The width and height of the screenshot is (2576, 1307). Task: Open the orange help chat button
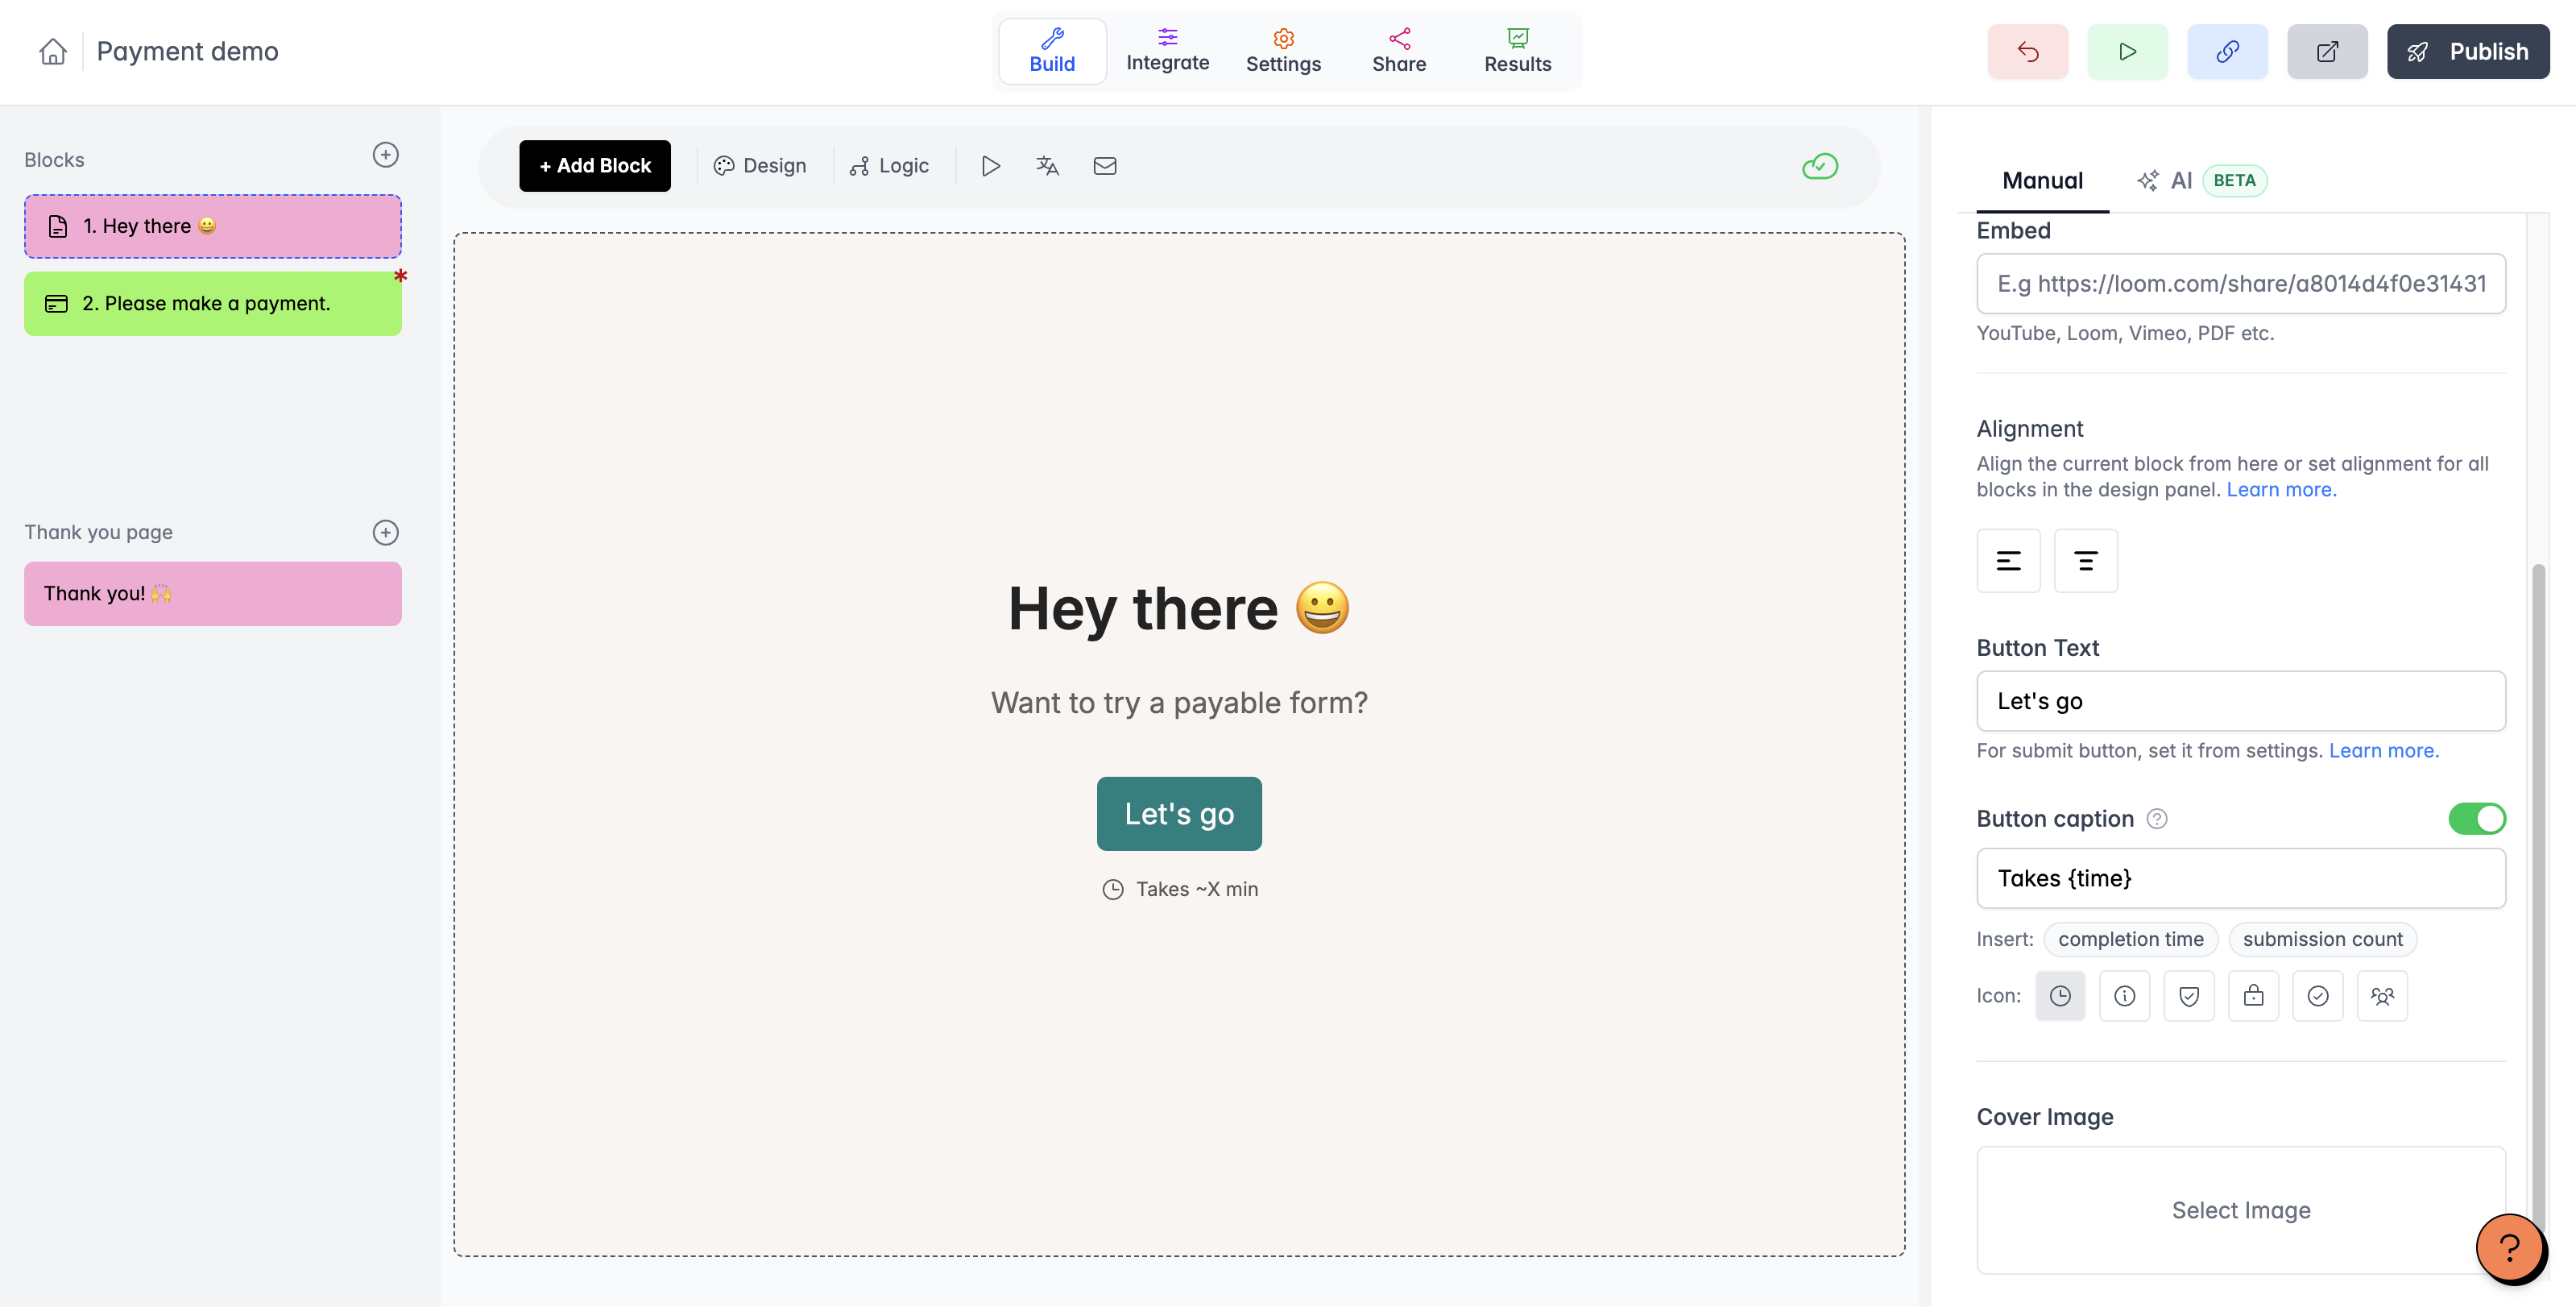pyautogui.click(x=2509, y=1247)
